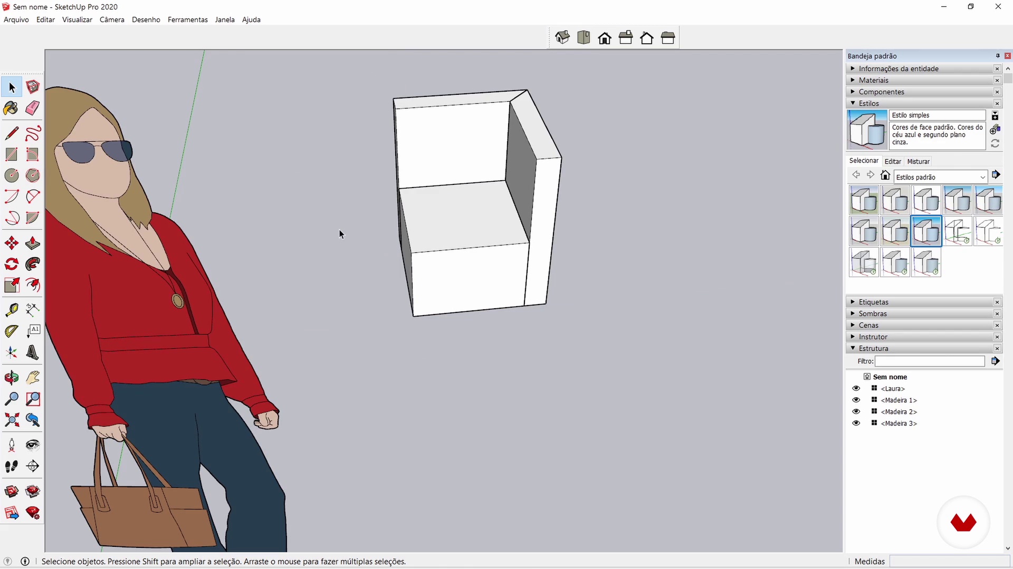This screenshot has width=1013, height=569.
Task: Select the Protractor tool
Action: [x=12, y=331]
